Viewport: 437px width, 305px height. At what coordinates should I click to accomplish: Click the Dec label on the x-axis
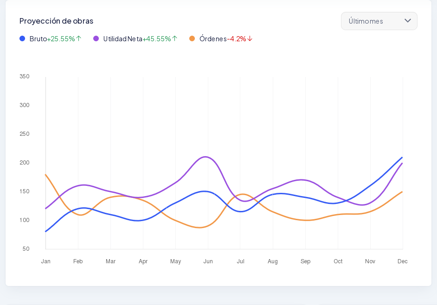tap(402, 261)
